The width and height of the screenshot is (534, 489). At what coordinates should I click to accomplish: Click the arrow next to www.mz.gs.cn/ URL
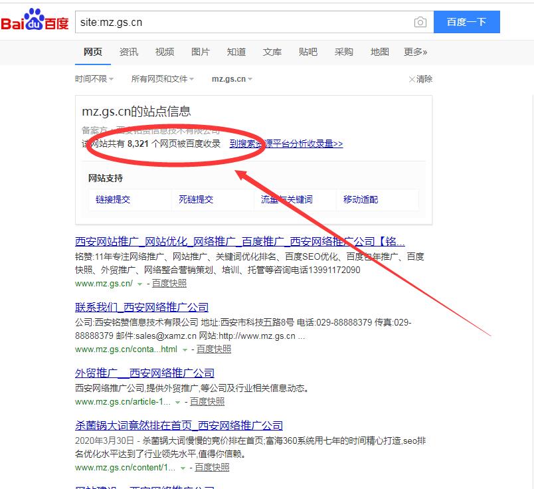tap(139, 284)
